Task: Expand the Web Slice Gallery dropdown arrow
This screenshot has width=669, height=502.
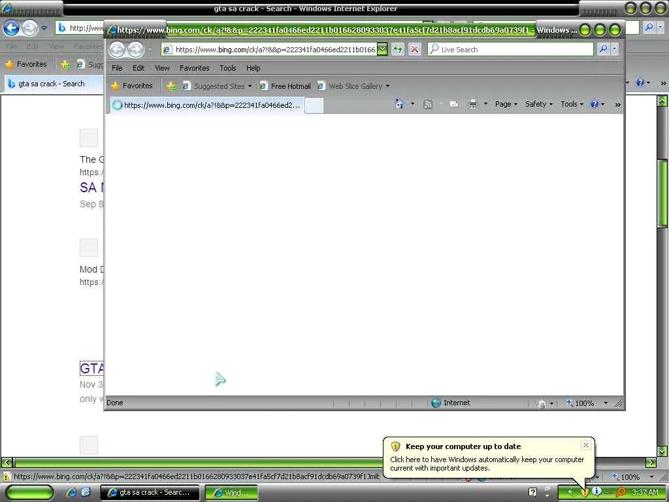Action: 387,86
